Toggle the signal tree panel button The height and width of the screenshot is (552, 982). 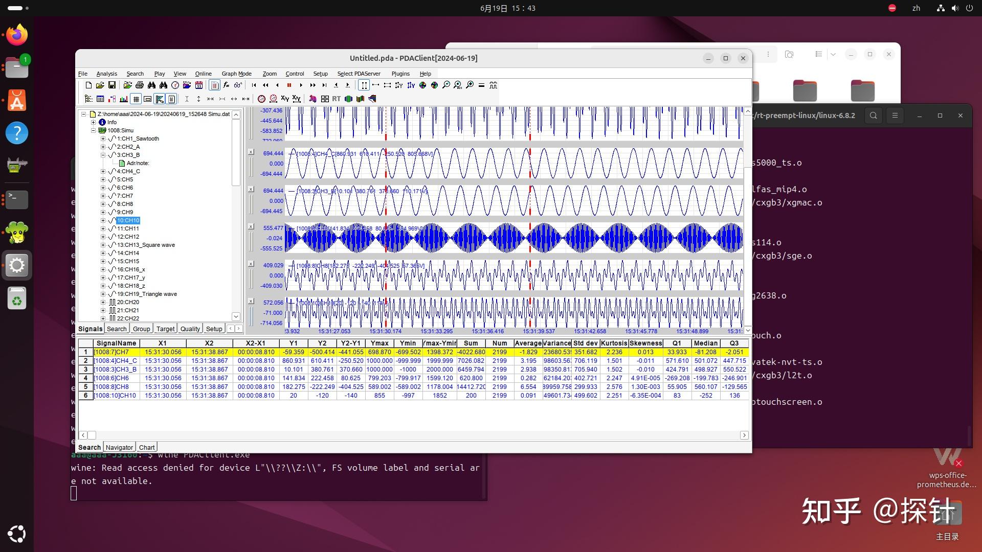point(88,99)
